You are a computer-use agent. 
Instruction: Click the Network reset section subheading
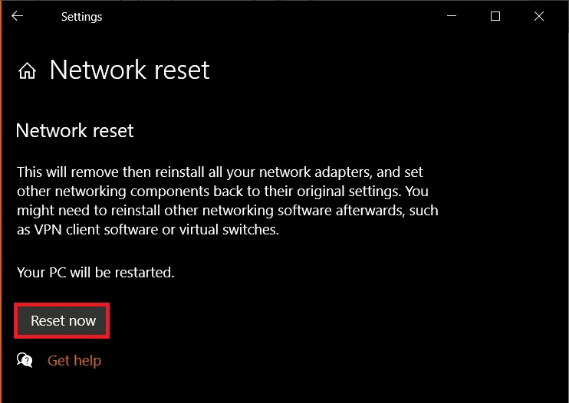pyautogui.click(x=74, y=130)
